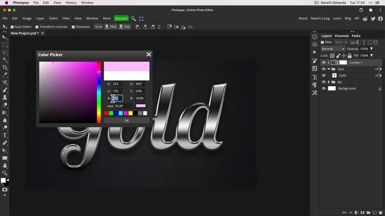Image resolution: width=385 pixels, height=216 pixels.
Task: Select the Zoom tool in the toolbar
Action: pos(5,173)
